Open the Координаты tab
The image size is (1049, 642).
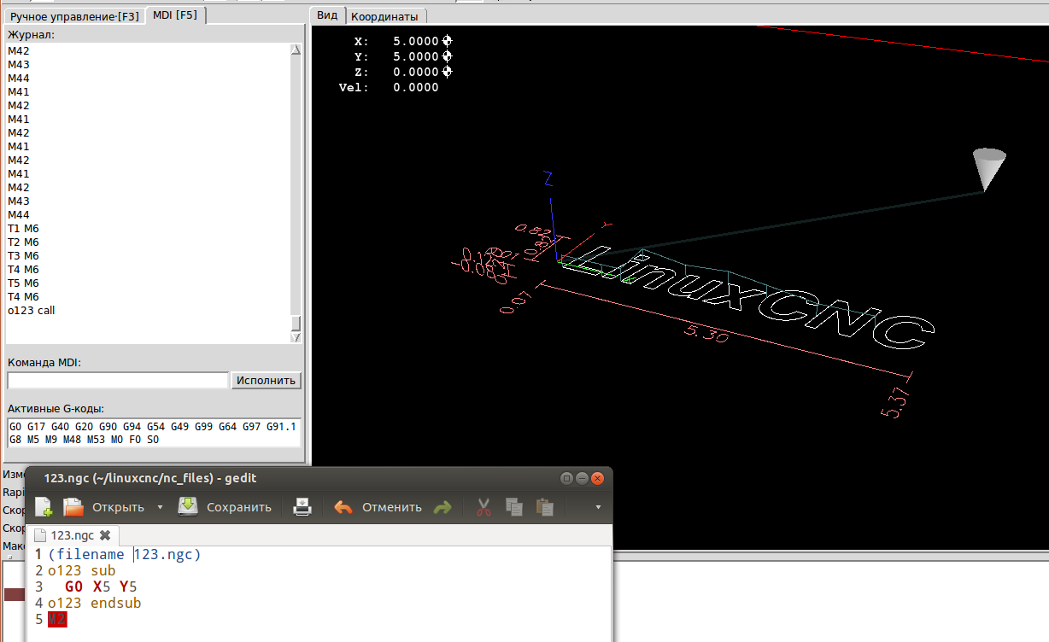click(384, 16)
